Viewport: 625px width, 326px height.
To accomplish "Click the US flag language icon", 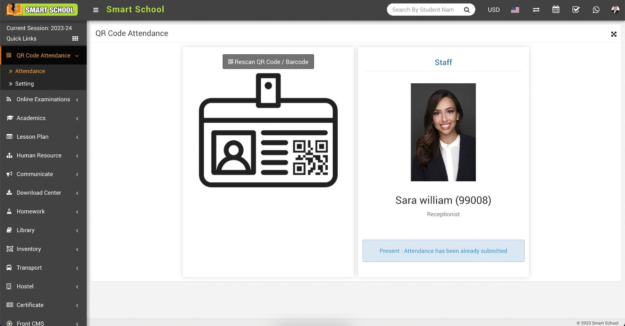I will point(515,10).
